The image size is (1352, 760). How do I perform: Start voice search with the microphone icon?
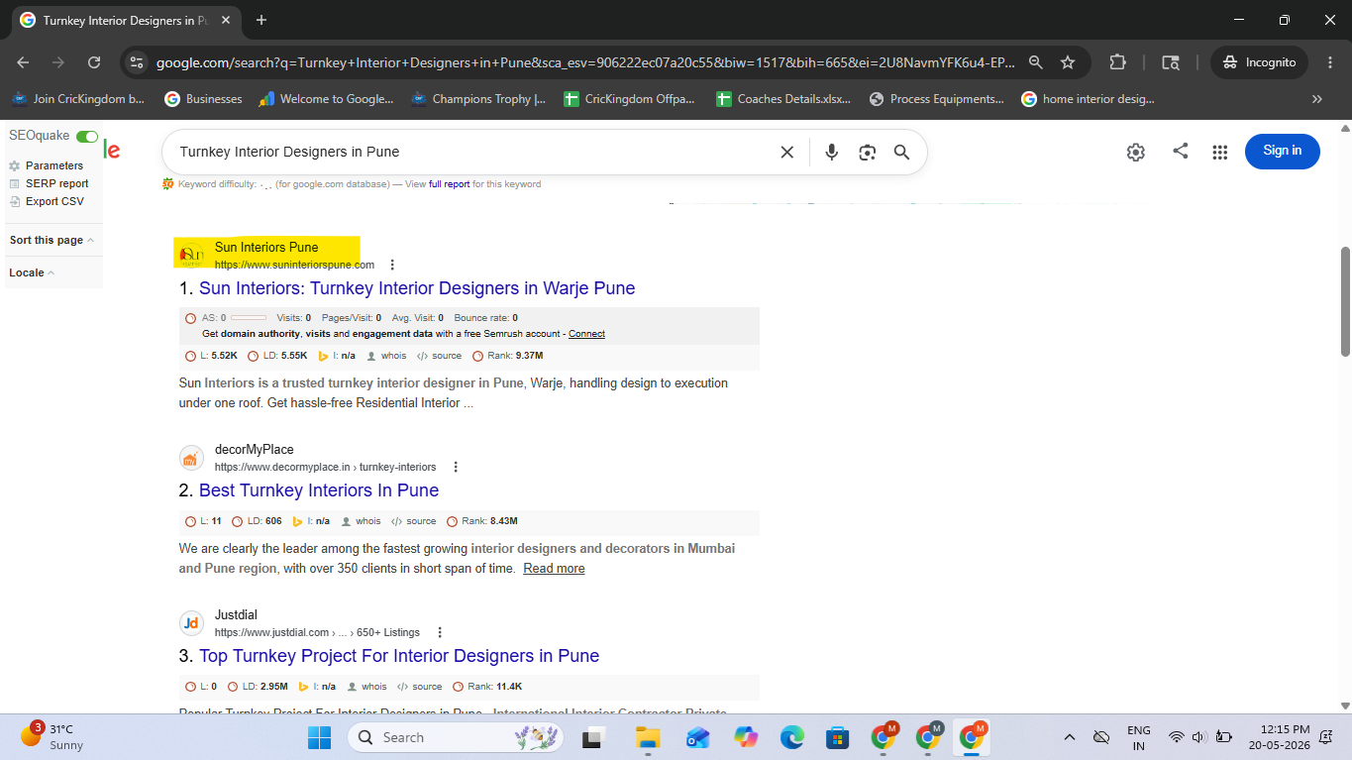832,152
